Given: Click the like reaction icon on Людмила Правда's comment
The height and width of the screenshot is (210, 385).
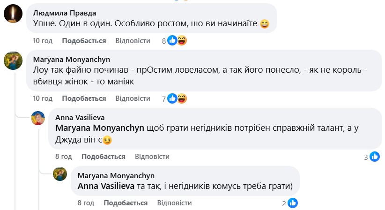Looking at the screenshot, I should click(172, 41).
